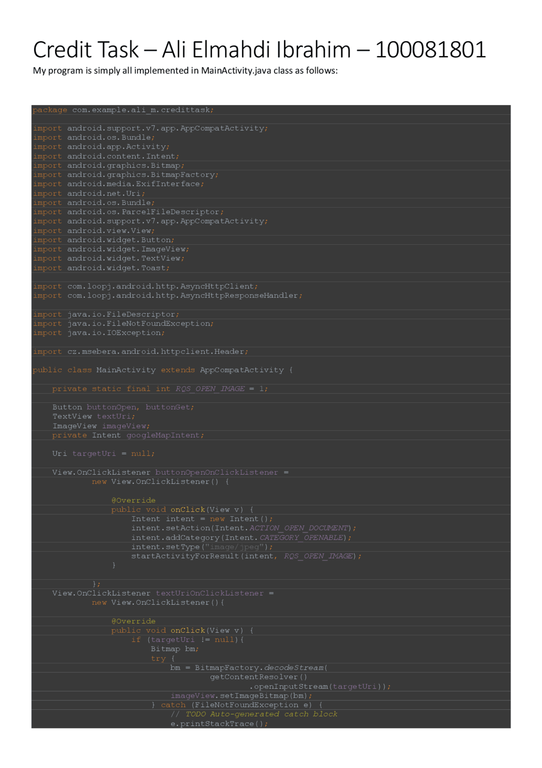Click the line "import android.view.View;"
542x768 pixels.
94,231
